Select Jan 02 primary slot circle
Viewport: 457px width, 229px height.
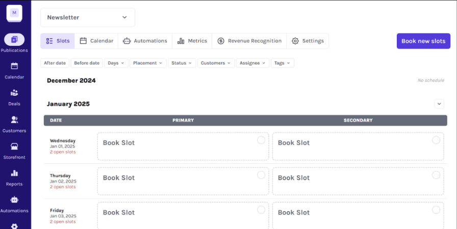[261, 175]
